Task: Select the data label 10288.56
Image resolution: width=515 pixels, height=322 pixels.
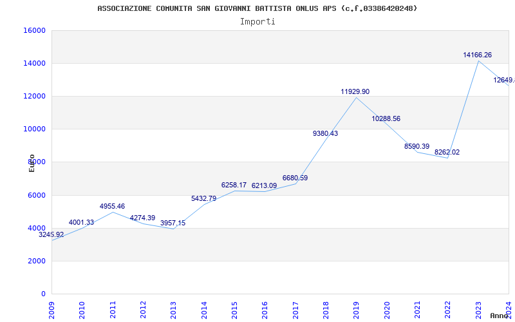Action: [x=386, y=118]
